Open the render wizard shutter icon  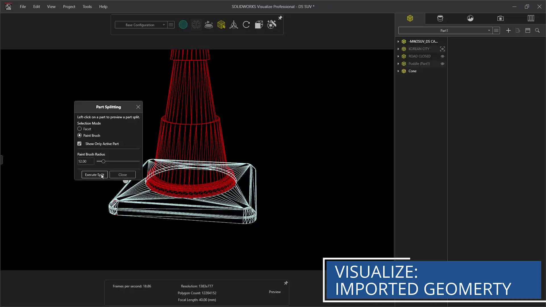click(x=272, y=25)
